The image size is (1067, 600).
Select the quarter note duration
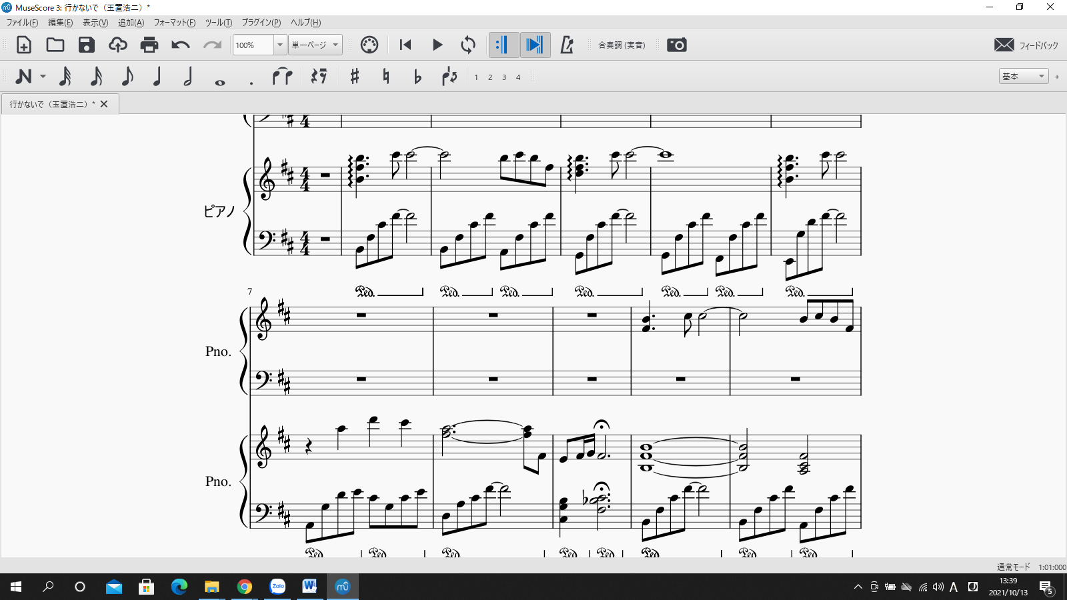tap(157, 77)
